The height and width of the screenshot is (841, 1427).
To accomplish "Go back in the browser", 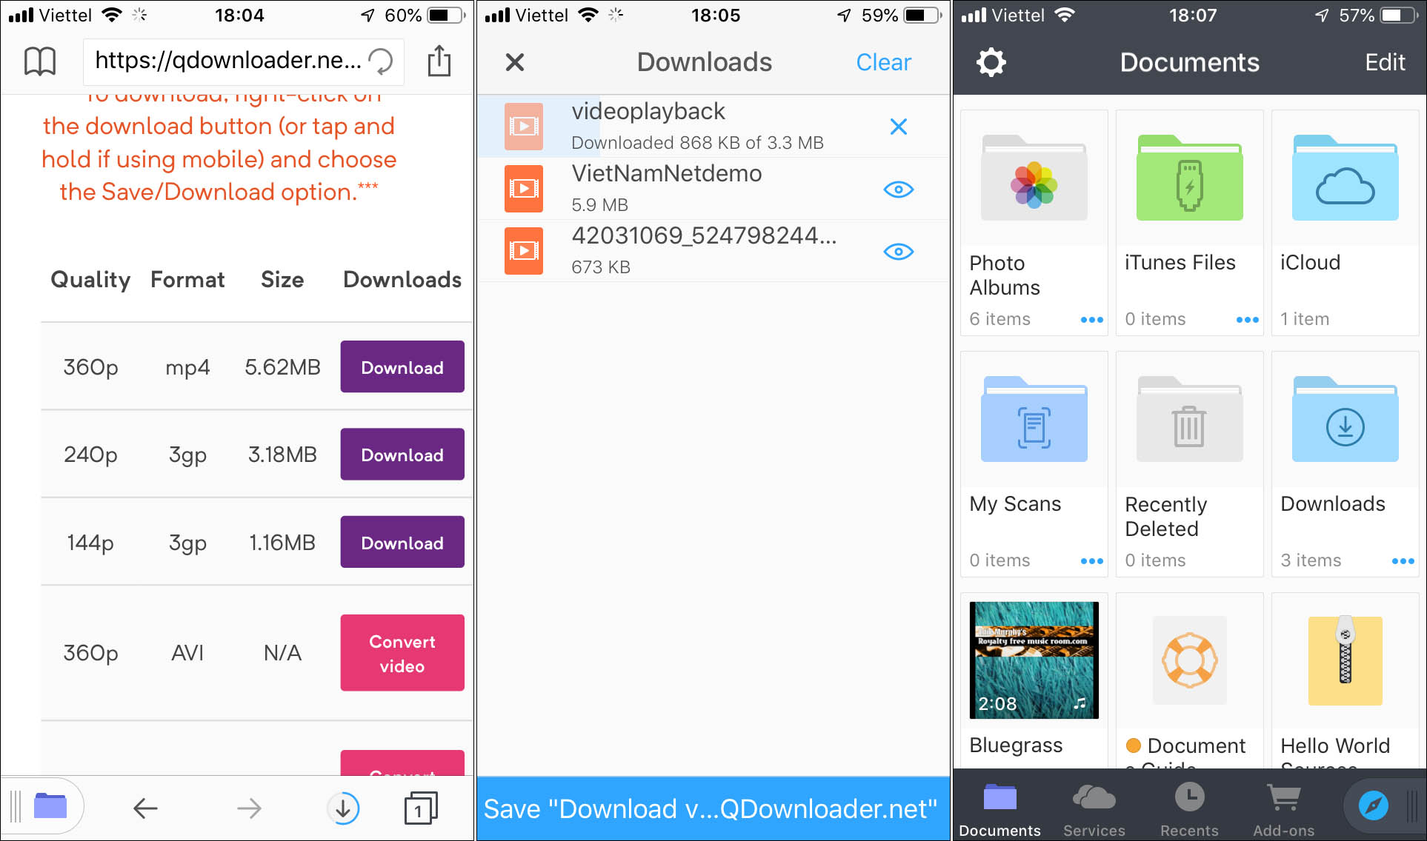I will 145,808.
